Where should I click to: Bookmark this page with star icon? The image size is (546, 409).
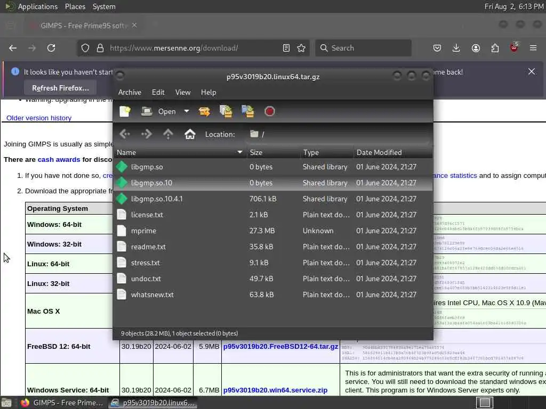[302, 48]
